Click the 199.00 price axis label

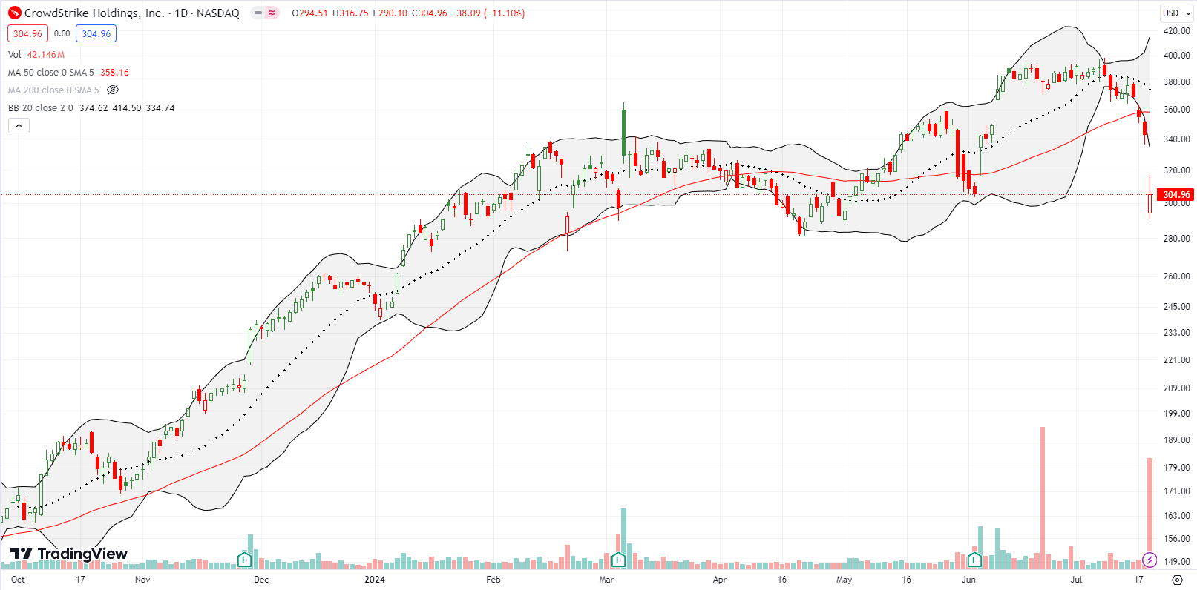[x=1176, y=414]
